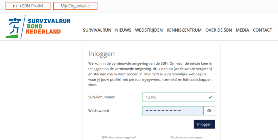Open the NIEUWS menu item
This screenshot has width=278, height=140.
pos(123,30)
